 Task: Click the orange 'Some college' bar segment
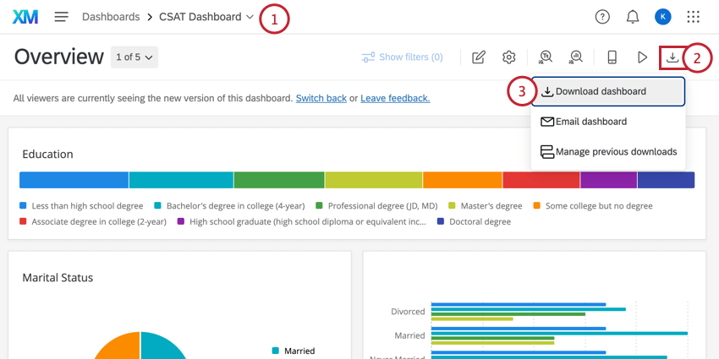click(x=462, y=180)
